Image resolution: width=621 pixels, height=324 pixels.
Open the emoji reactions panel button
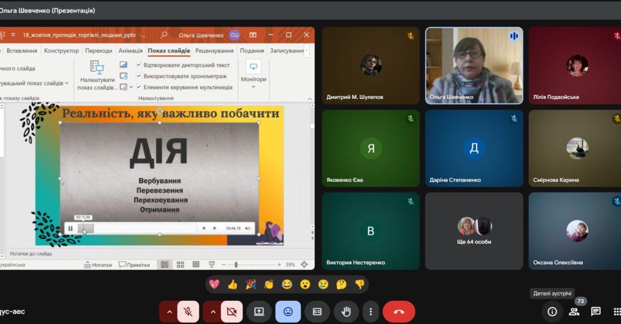pyautogui.click(x=287, y=311)
